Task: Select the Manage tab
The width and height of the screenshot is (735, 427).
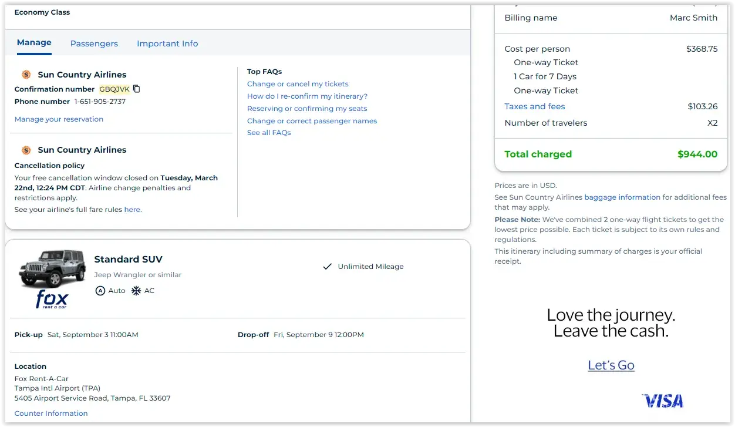Action: (34, 43)
